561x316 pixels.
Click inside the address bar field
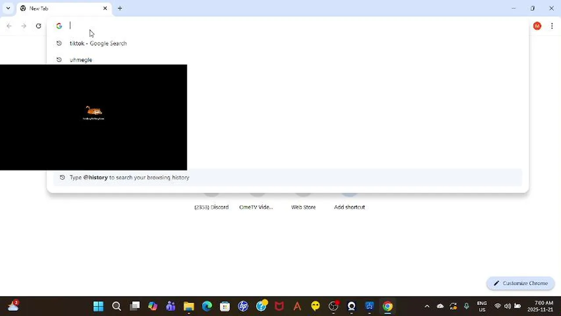288,26
